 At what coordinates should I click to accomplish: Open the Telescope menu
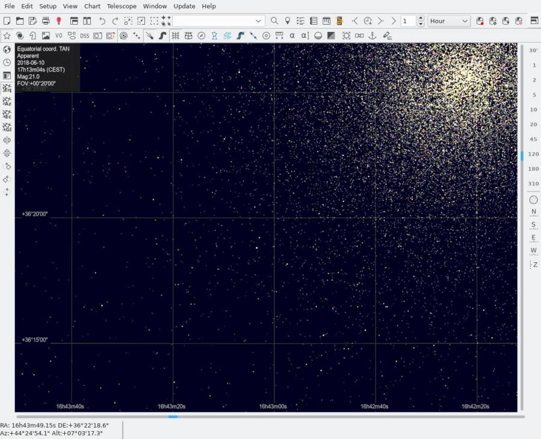tap(122, 6)
